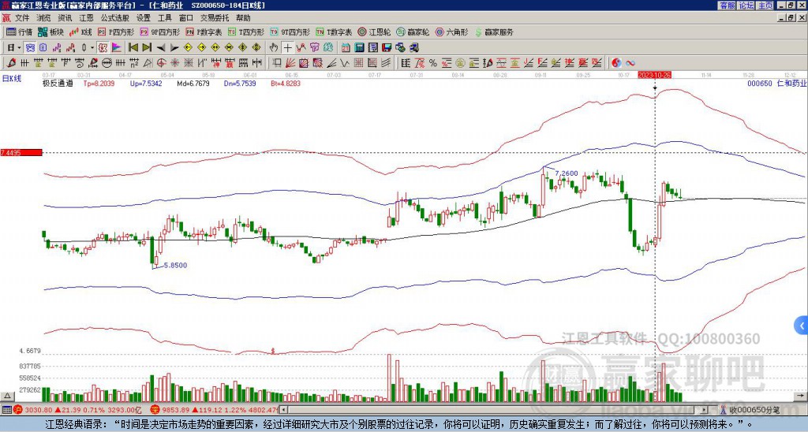Viewport: 808px width, 432px height.
Task: Select the Gann fan angle tool
Action: coord(290,63)
